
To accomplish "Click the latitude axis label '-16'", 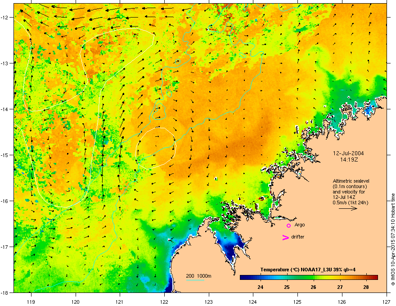I will 5,201.
